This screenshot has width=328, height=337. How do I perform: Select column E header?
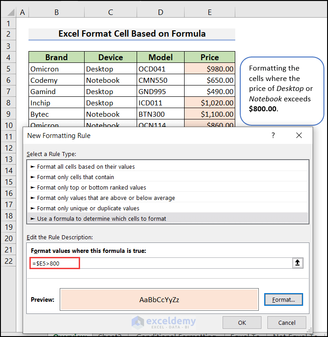coord(209,12)
